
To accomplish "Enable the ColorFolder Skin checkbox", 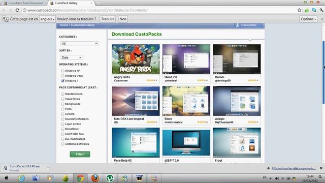I will tap(63, 134).
